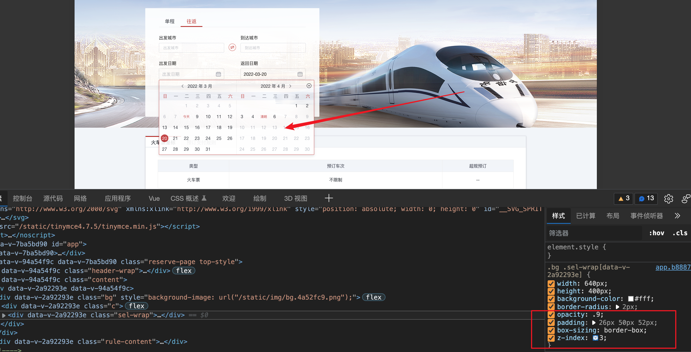Switch to 已计算 computed styles tab
Viewport: 691px width, 352px height.
[x=586, y=216]
